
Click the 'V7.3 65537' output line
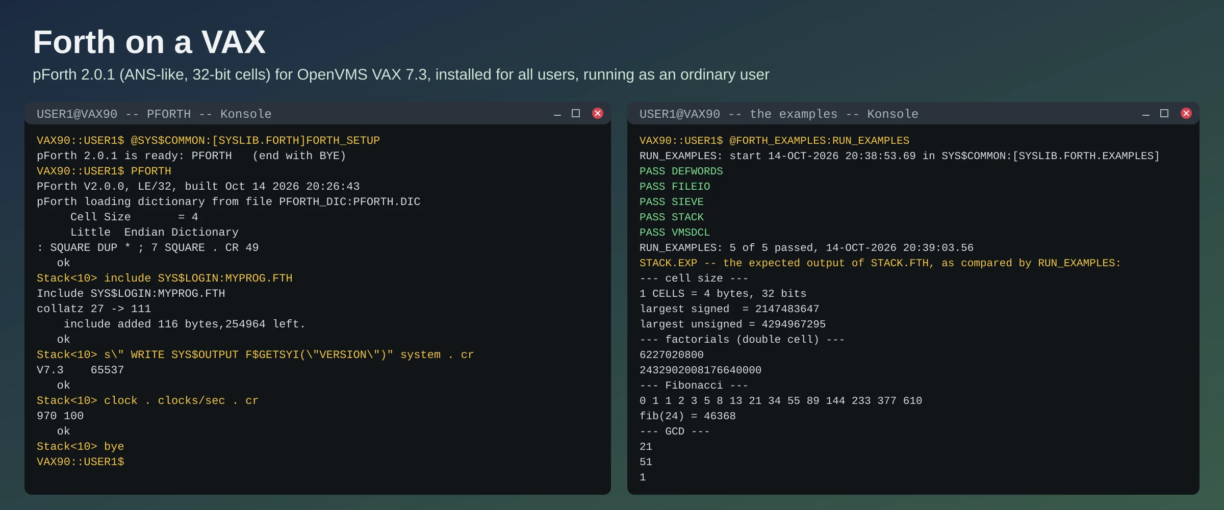[x=81, y=370]
